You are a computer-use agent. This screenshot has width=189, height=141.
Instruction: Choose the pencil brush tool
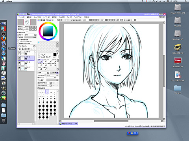[40, 61]
